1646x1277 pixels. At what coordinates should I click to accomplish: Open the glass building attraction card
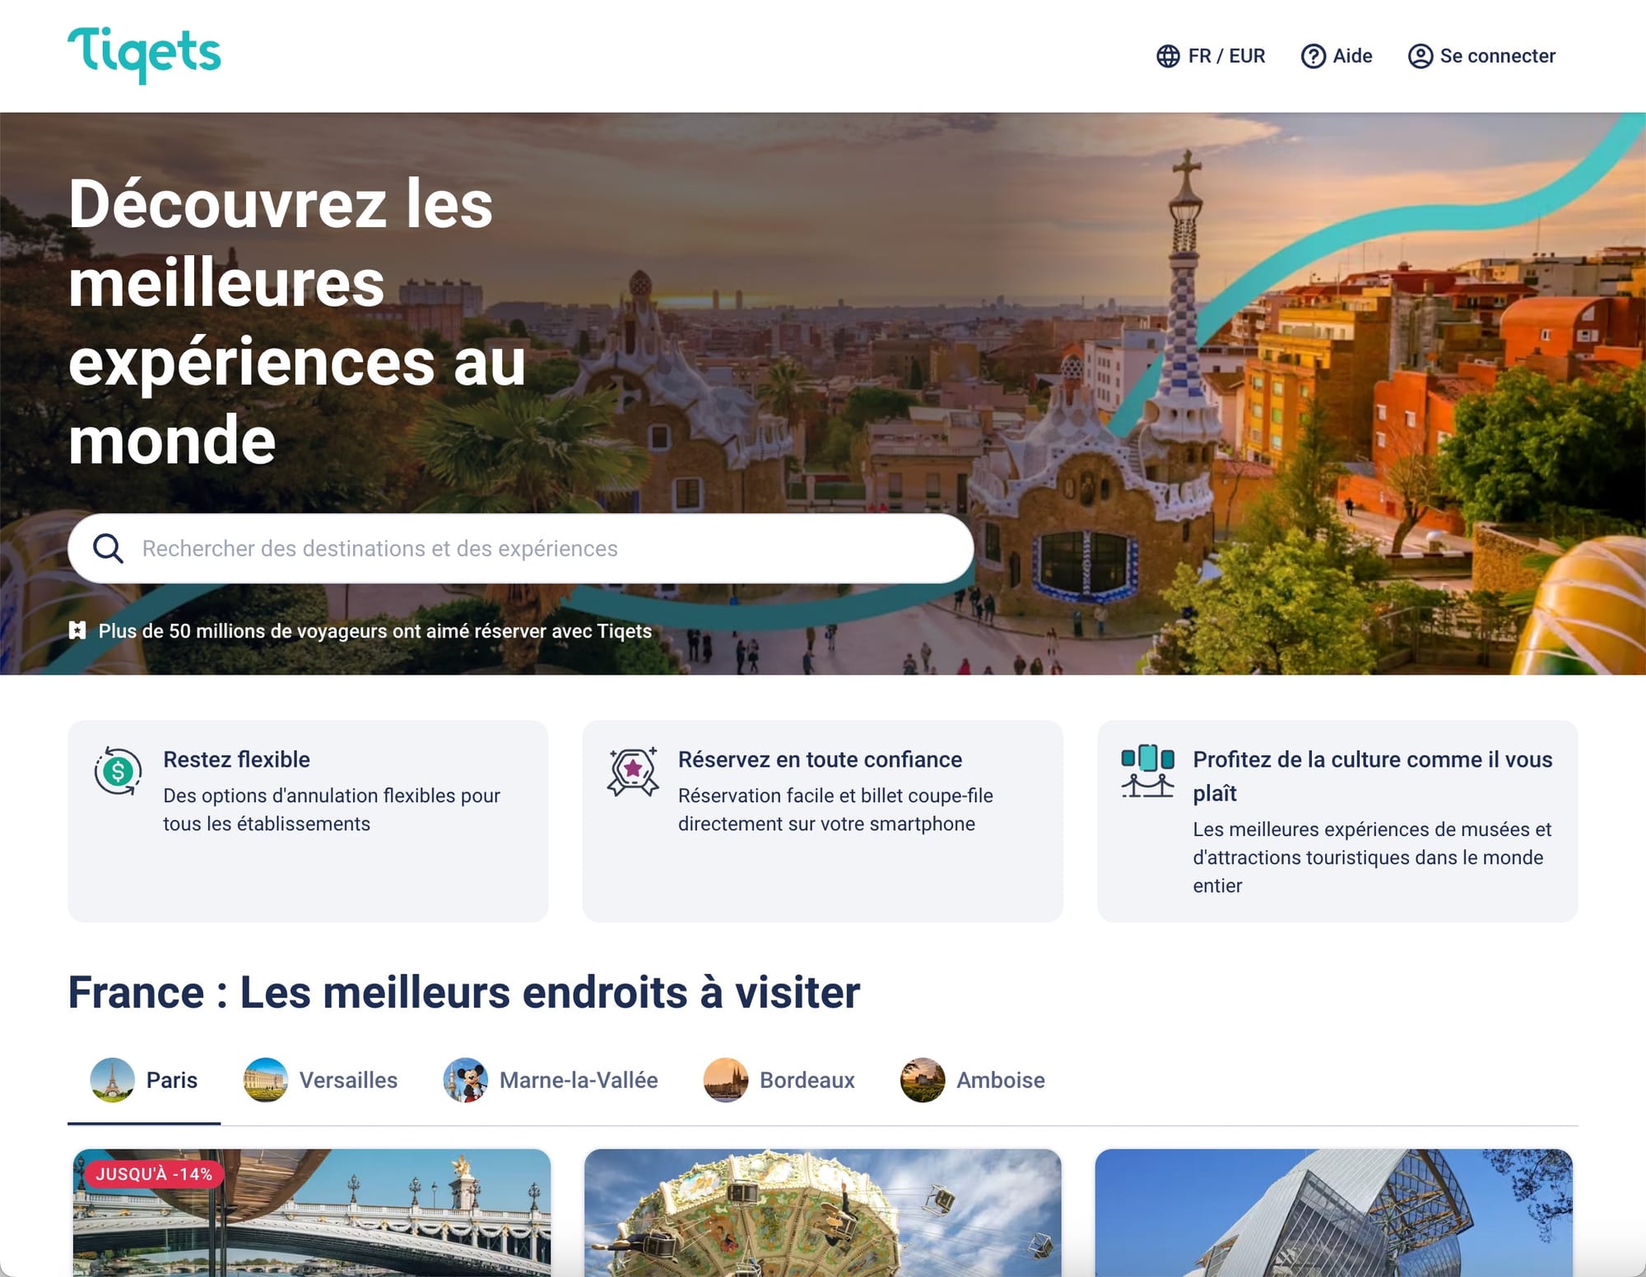click(x=1334, y=1213)
